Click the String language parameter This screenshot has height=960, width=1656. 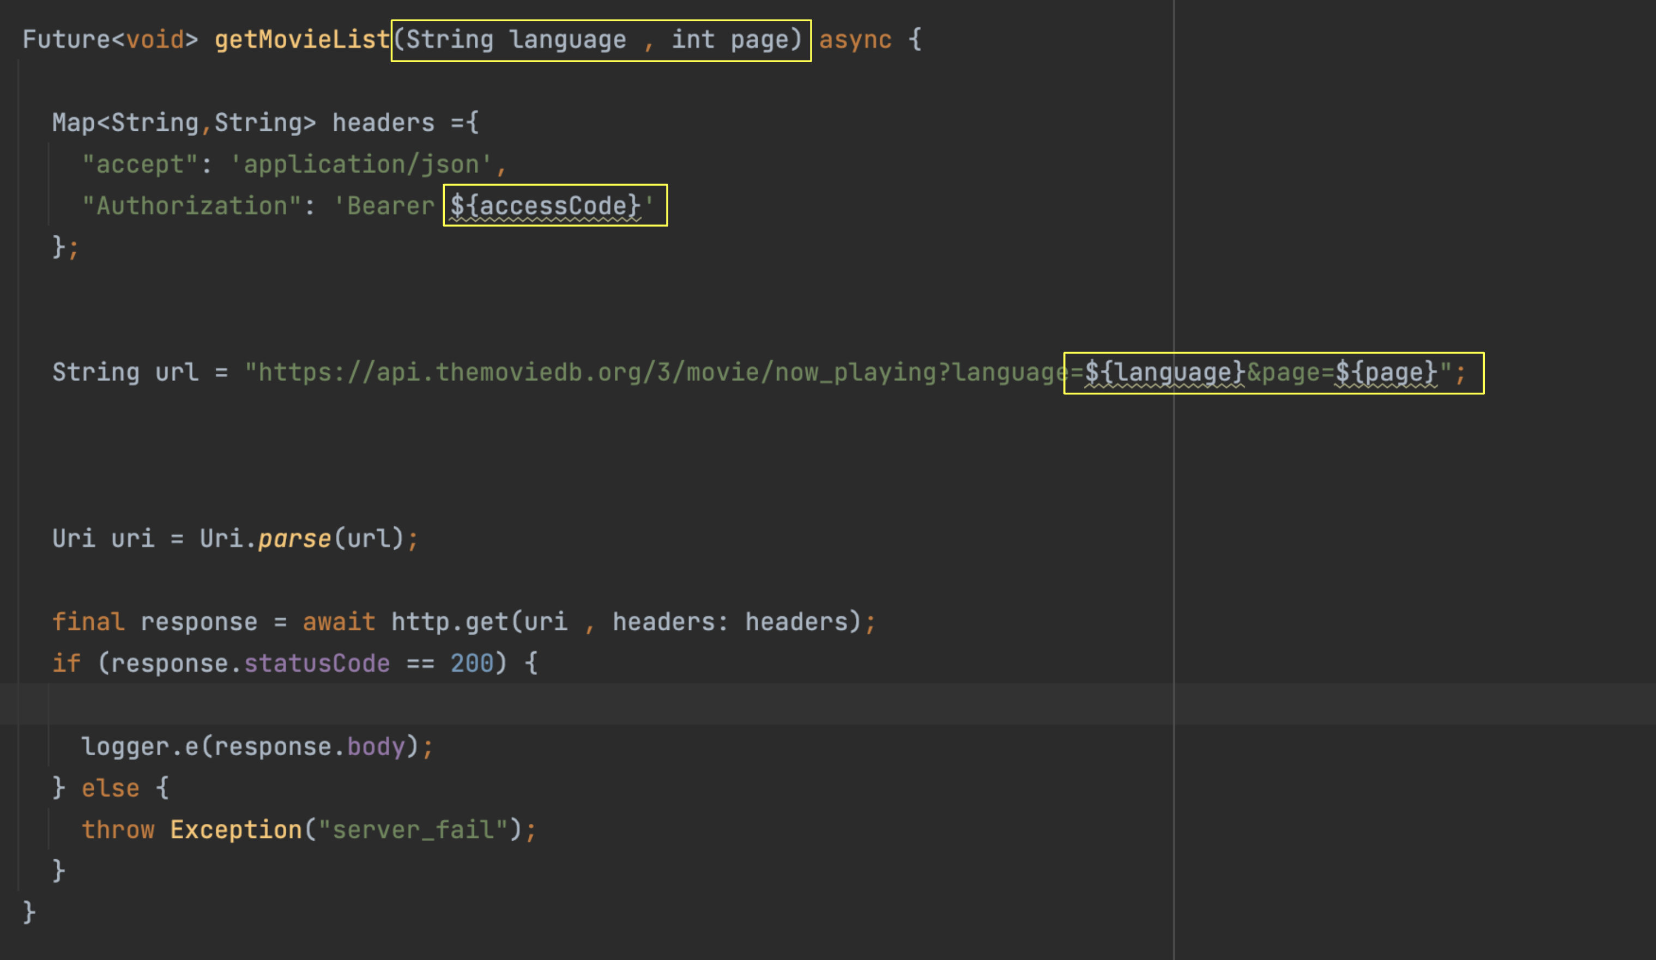tap(516, 40)
